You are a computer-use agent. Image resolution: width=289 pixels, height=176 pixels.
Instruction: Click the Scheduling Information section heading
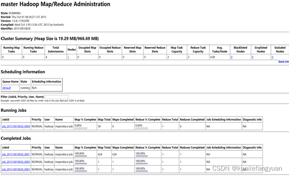coord(23,72)
